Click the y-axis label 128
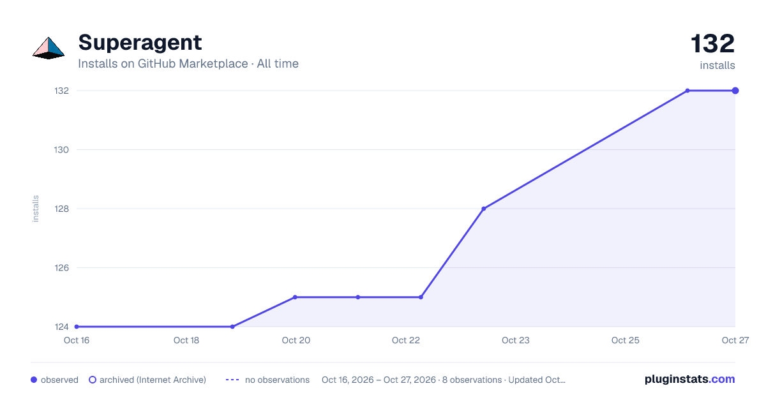766x402 pixels. click(x=61, y=209)
